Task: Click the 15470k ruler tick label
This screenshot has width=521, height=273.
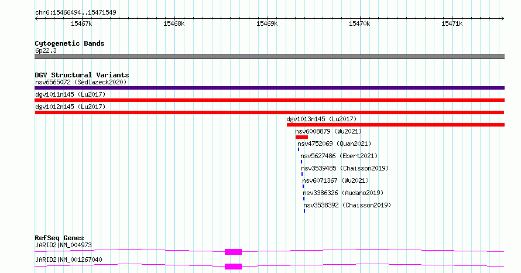Action: pos(359,23)
